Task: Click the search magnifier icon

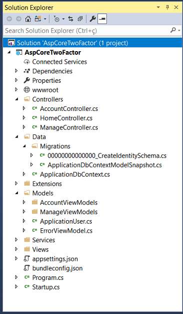Action: (x=173, y=30)
